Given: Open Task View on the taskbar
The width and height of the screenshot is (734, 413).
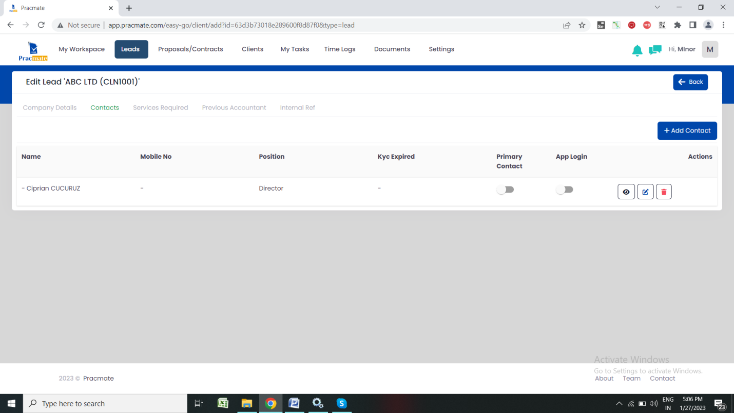Looking at the screenshot, I should coord(199,403).
